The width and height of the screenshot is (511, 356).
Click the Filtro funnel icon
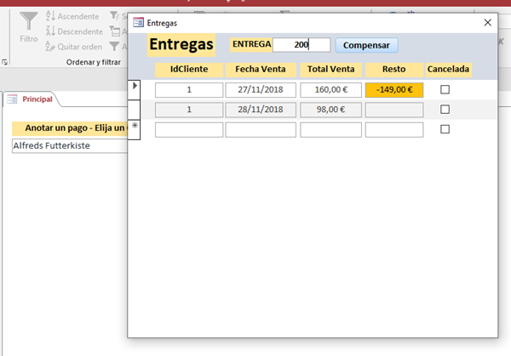point(28,20)
